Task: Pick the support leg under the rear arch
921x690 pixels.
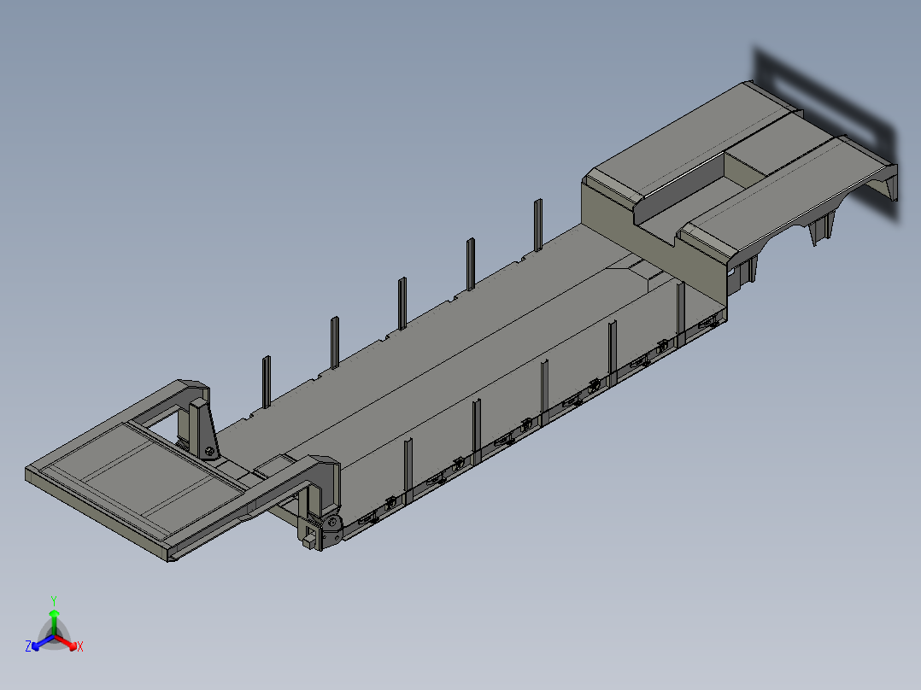Action: (x=822, y=228)
